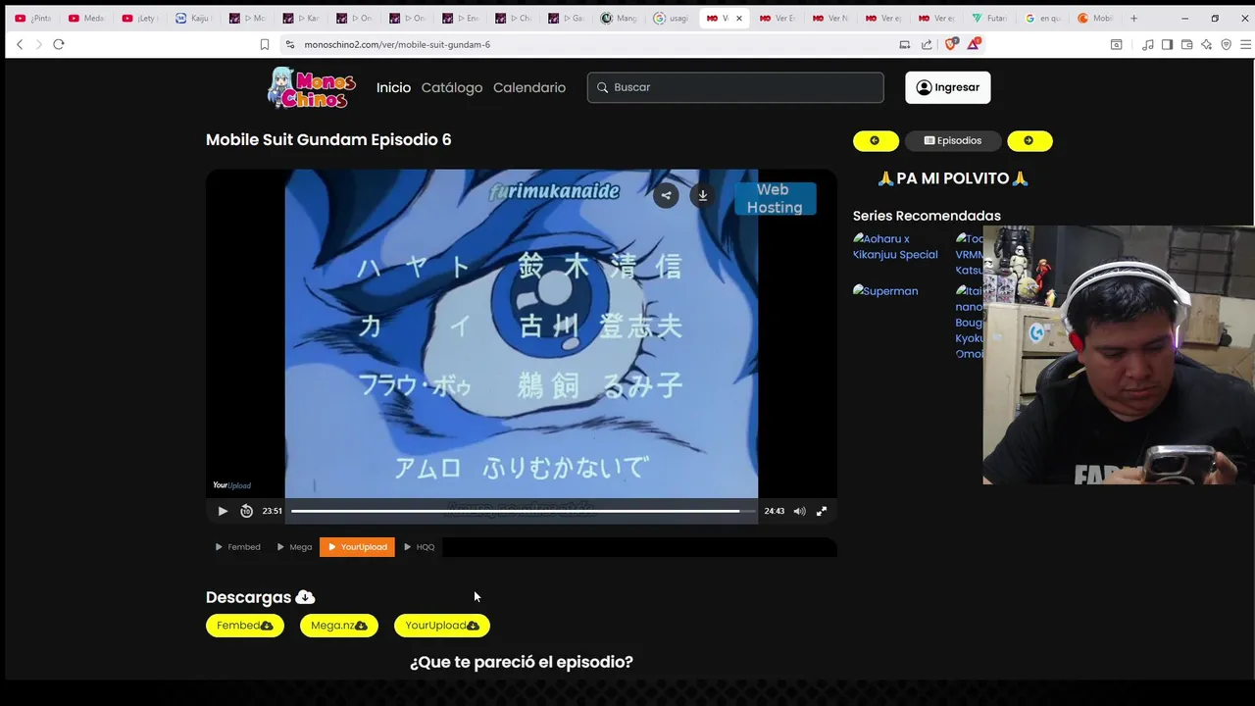The width and height of the screenshot is (1255, 706).
Task: Click the Ingresar login button
Action: [x=948, y=87]
